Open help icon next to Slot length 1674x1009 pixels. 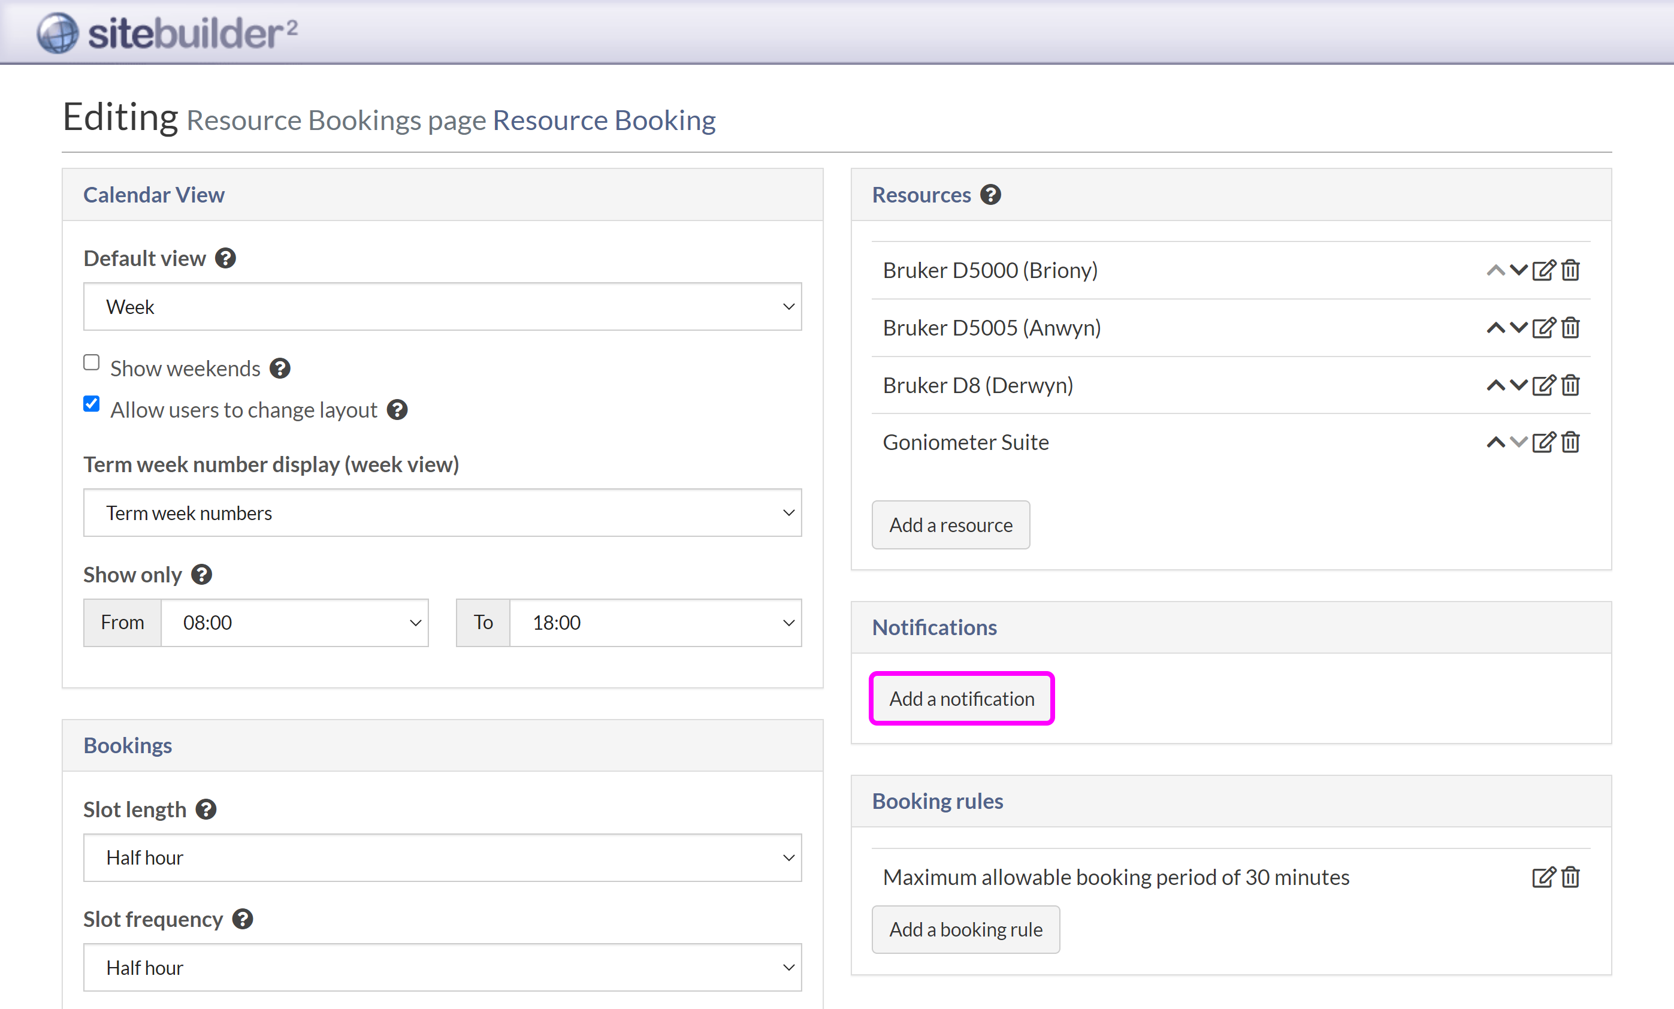click(206, 809)
